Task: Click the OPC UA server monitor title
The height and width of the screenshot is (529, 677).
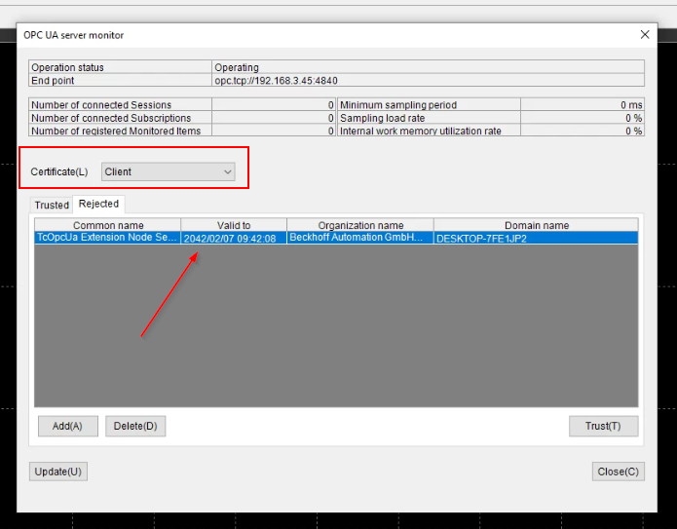Action: point(73,35)
